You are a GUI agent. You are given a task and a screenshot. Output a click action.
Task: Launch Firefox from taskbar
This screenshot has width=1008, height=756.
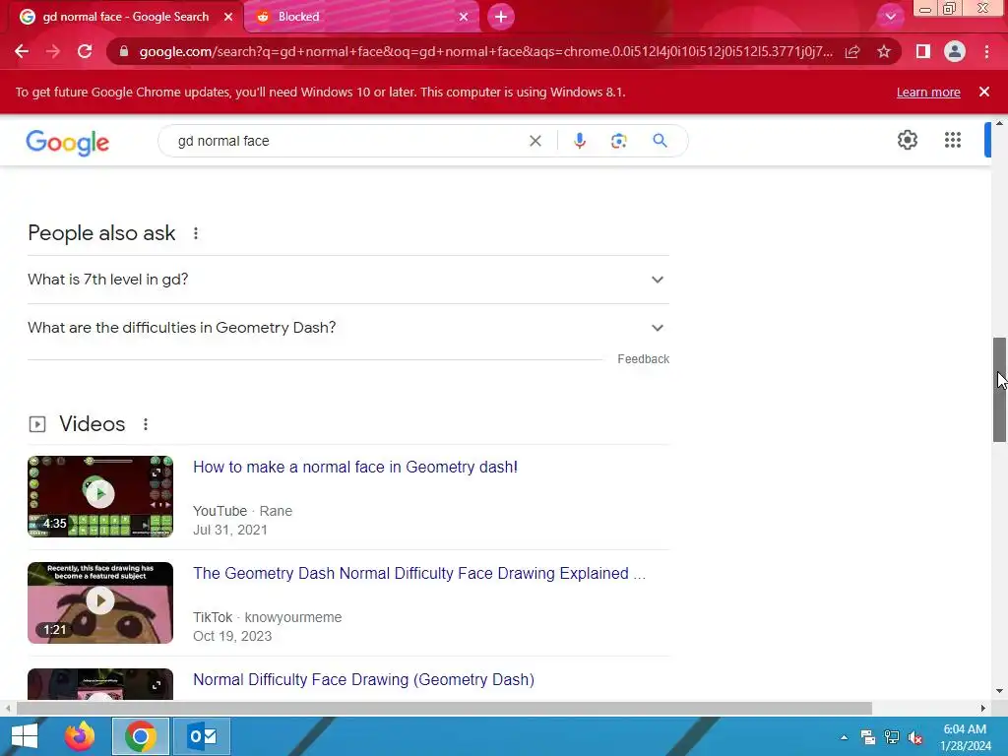(x=80, y=736)
